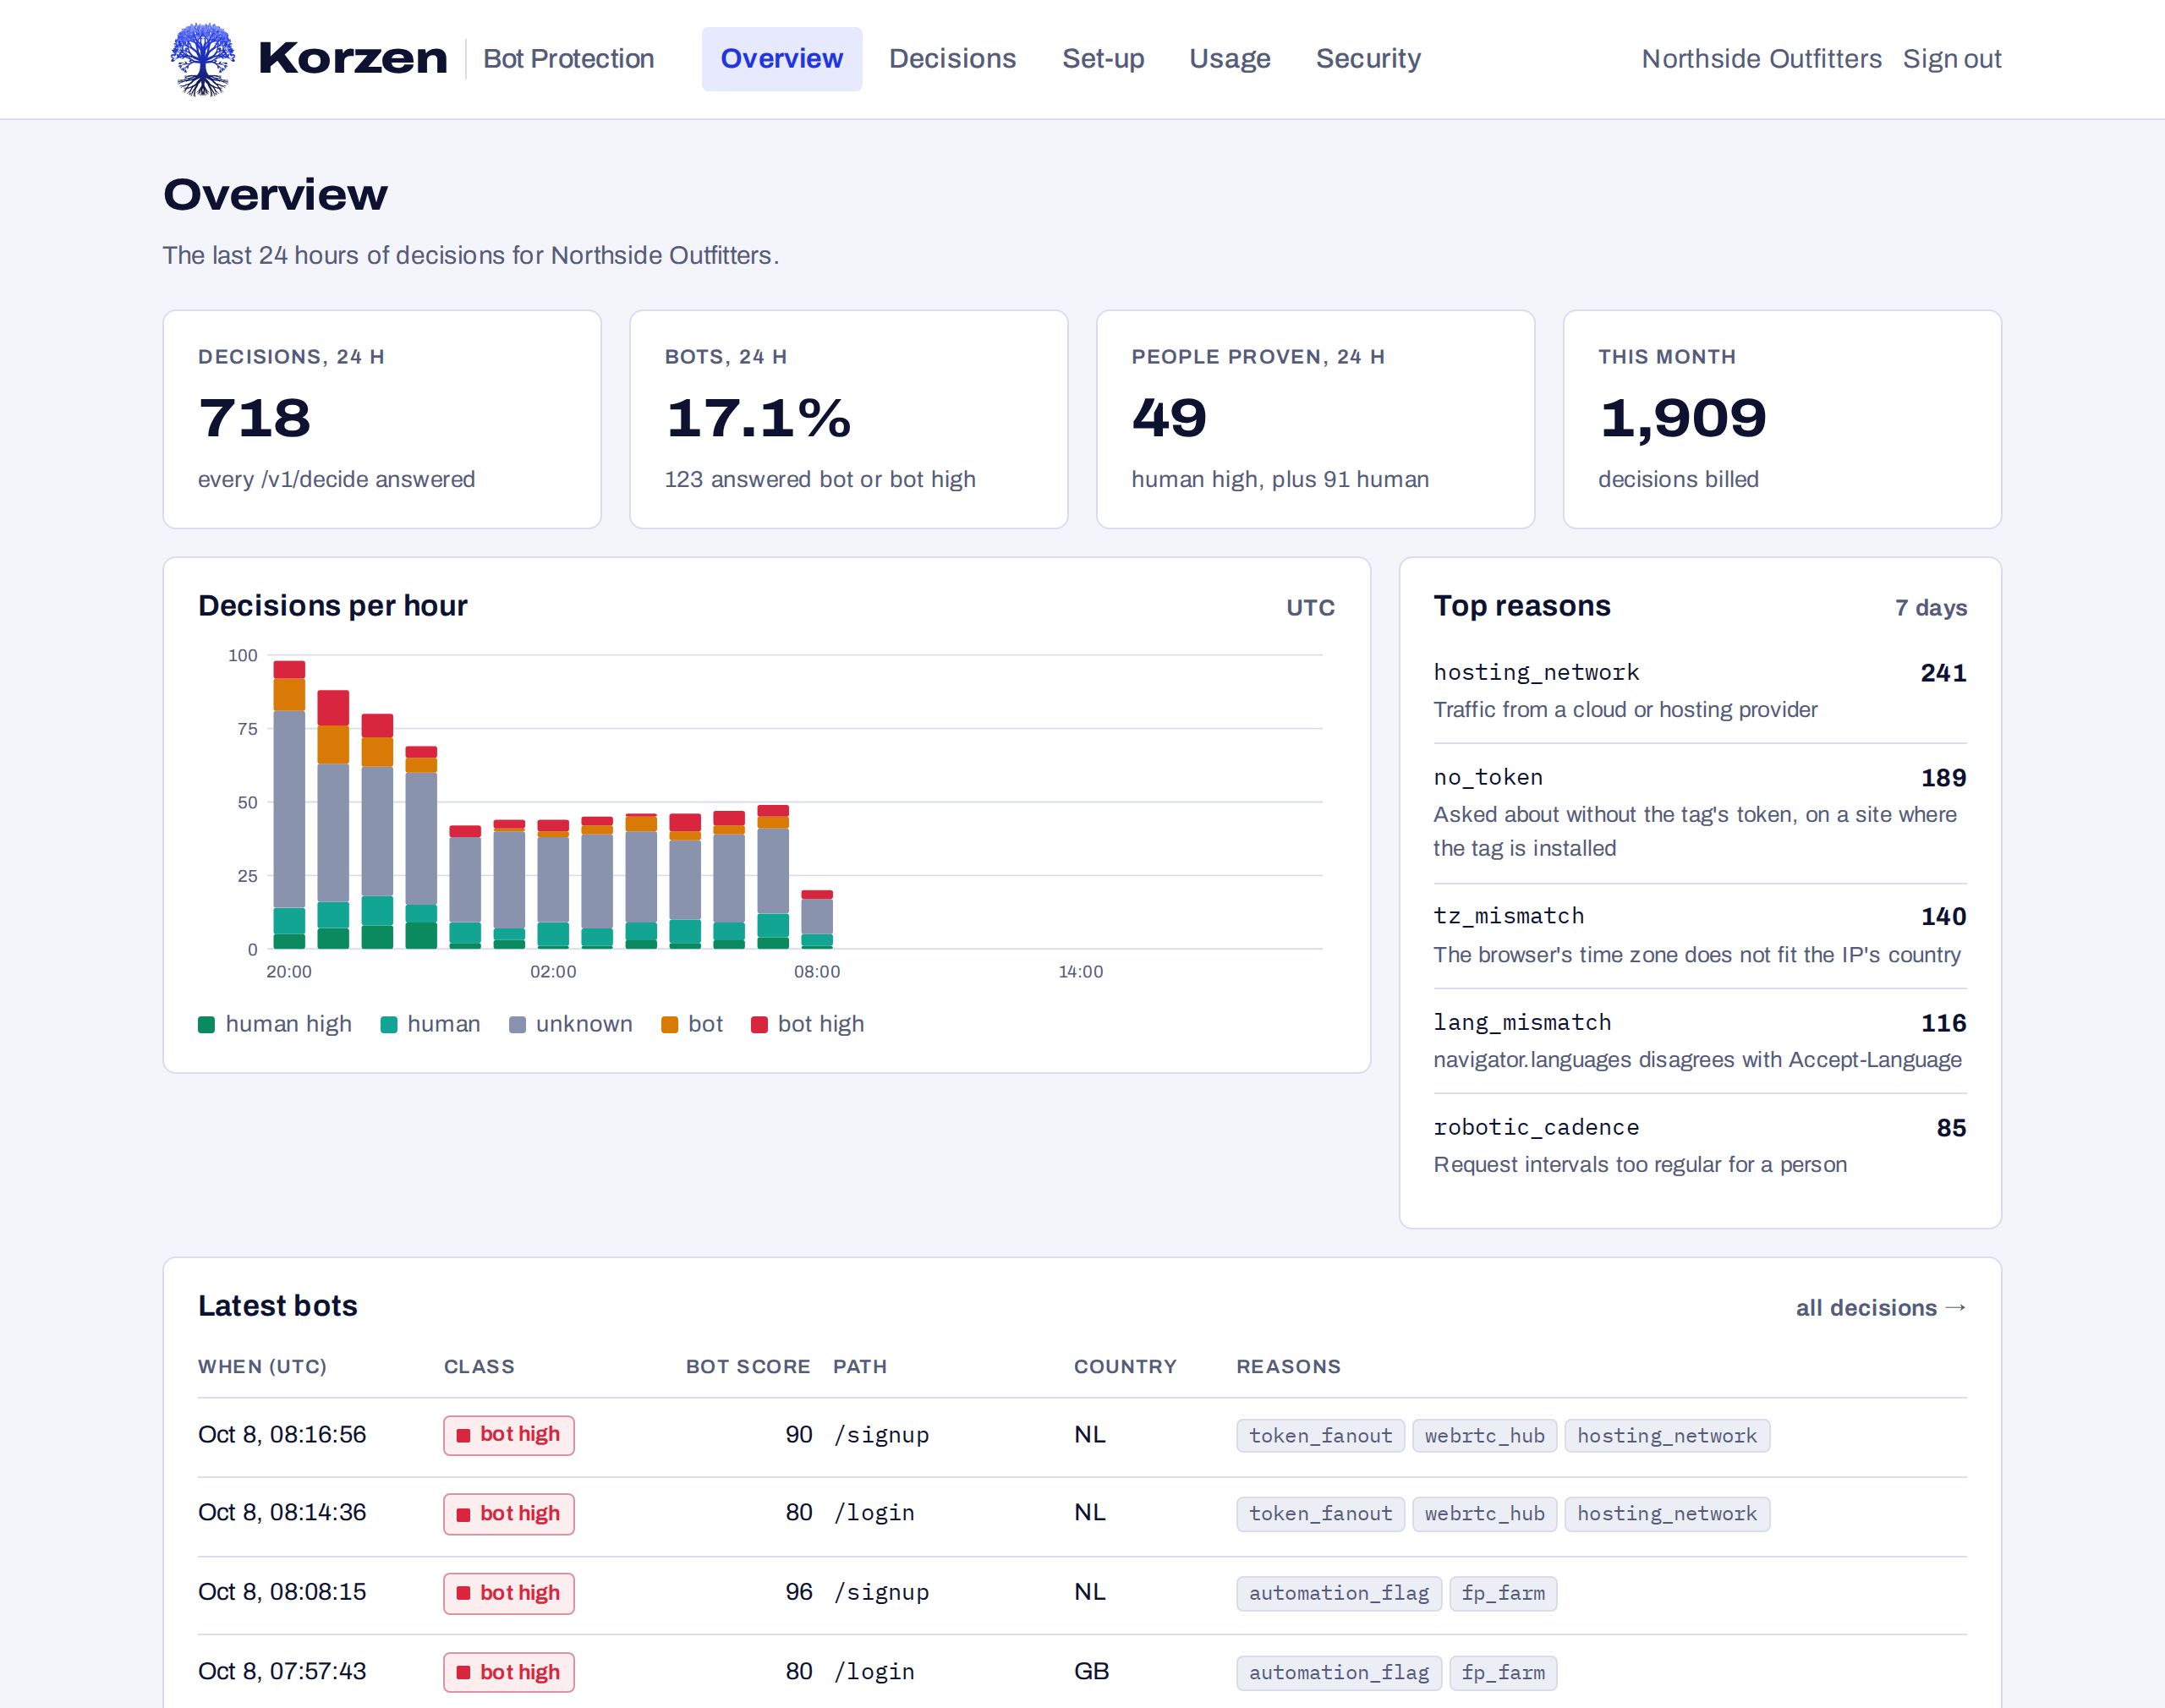Click the human legend swatch
2165x1708 pixels.
pos(389,1024)
